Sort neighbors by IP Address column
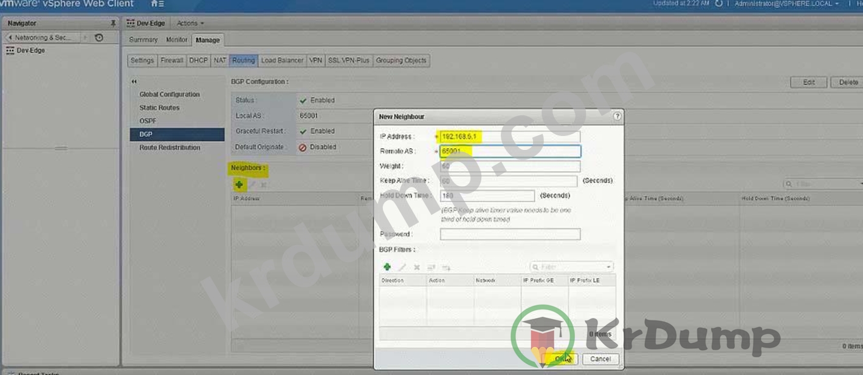The width and height of the screenshot is (863, 375). click(295, 198)
